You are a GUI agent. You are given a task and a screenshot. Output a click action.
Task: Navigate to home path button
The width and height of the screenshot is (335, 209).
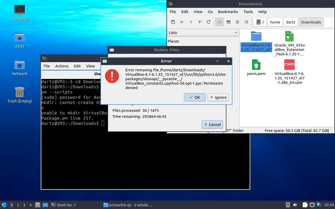click(275, 22)
